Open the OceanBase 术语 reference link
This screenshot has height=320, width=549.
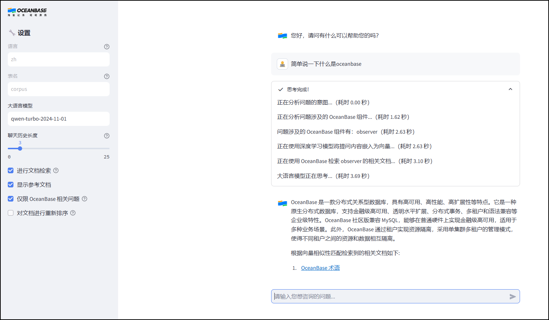pos(320,268)
